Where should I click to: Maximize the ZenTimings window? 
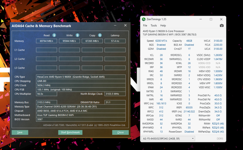pos(211,19)
